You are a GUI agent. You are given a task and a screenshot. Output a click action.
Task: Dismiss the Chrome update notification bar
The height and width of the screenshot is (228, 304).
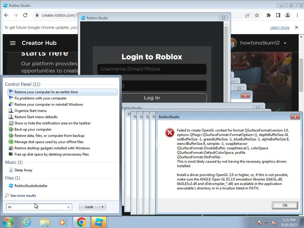pyautogui.click(x=297, y=27)
